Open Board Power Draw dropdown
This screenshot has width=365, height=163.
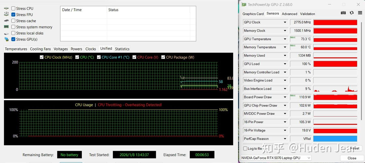coord(285,97)
